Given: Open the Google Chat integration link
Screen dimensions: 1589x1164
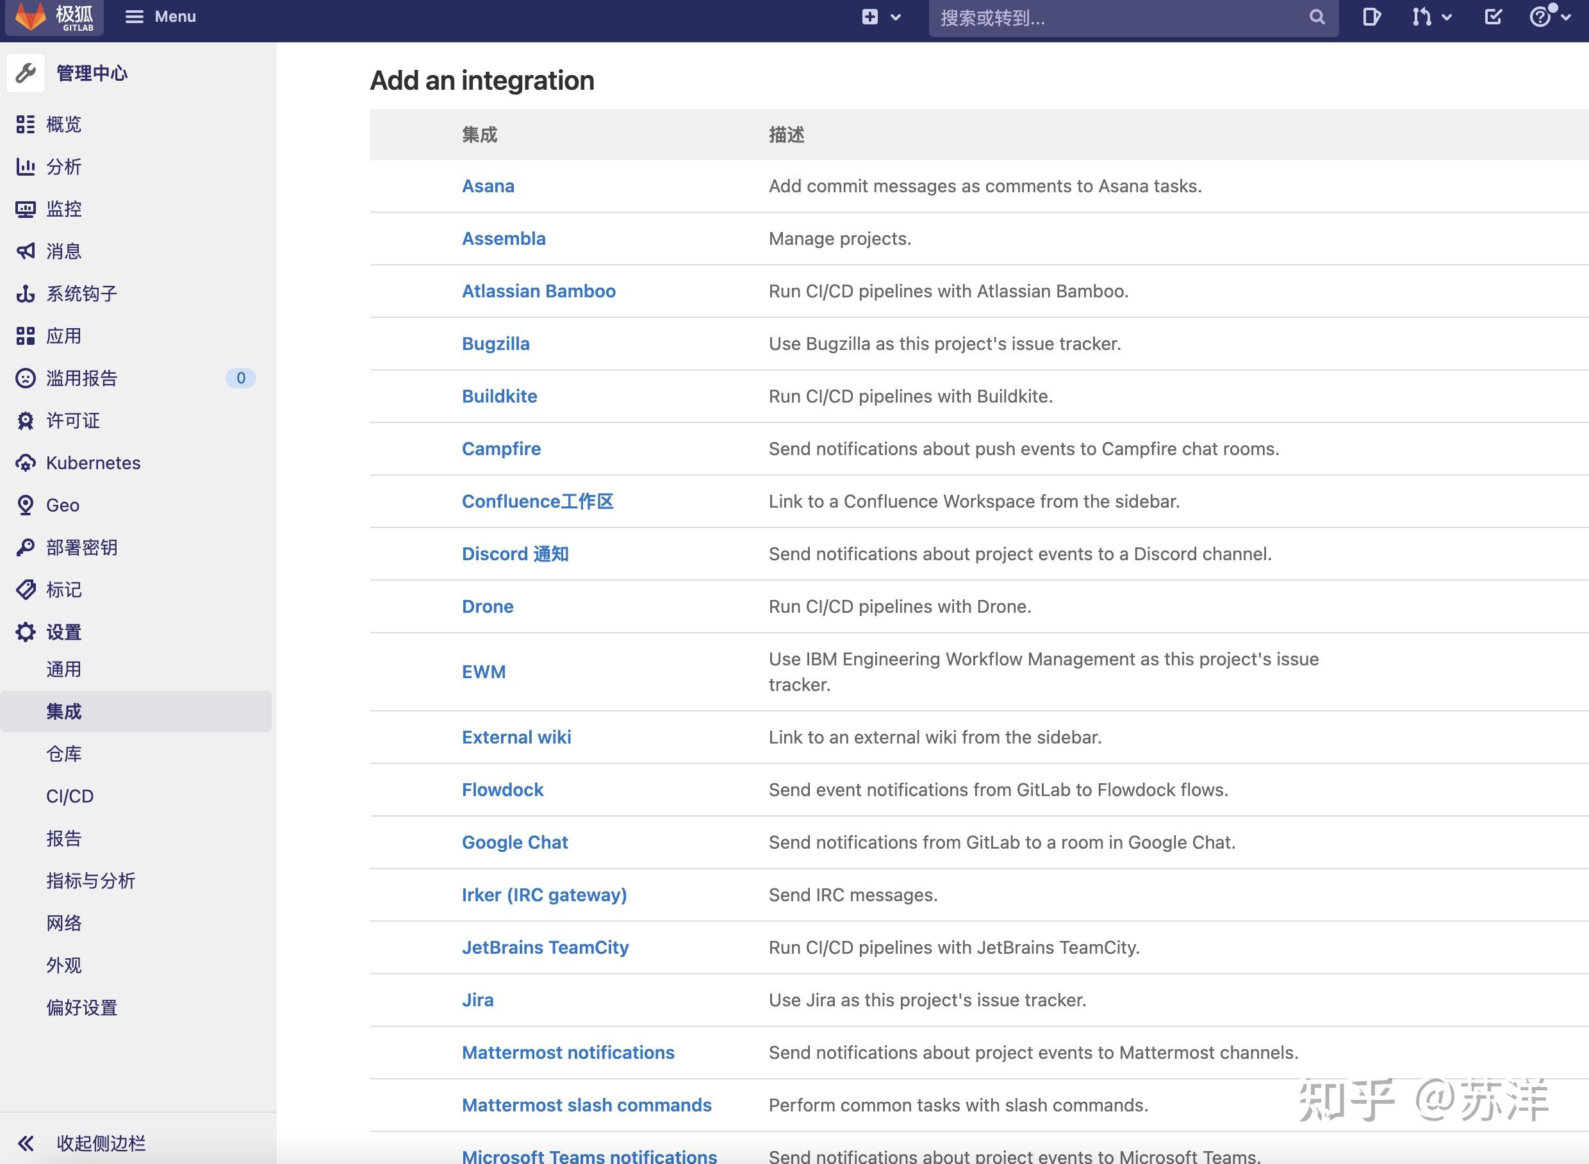Looking at the screenshot, I should [x=515, y=842].
